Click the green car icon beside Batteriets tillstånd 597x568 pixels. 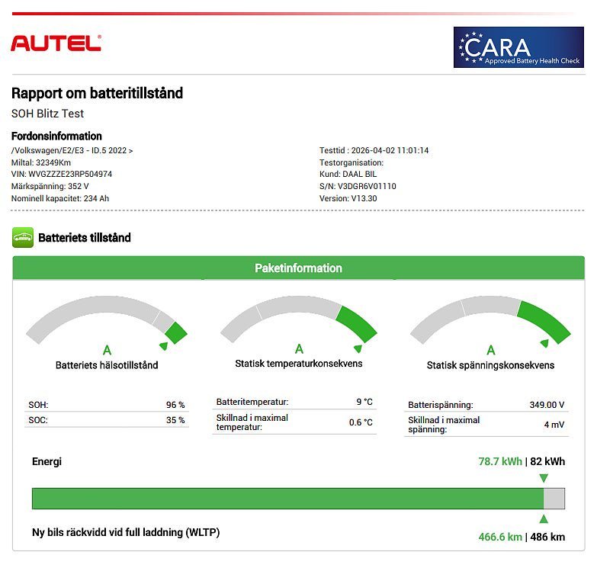23,238
